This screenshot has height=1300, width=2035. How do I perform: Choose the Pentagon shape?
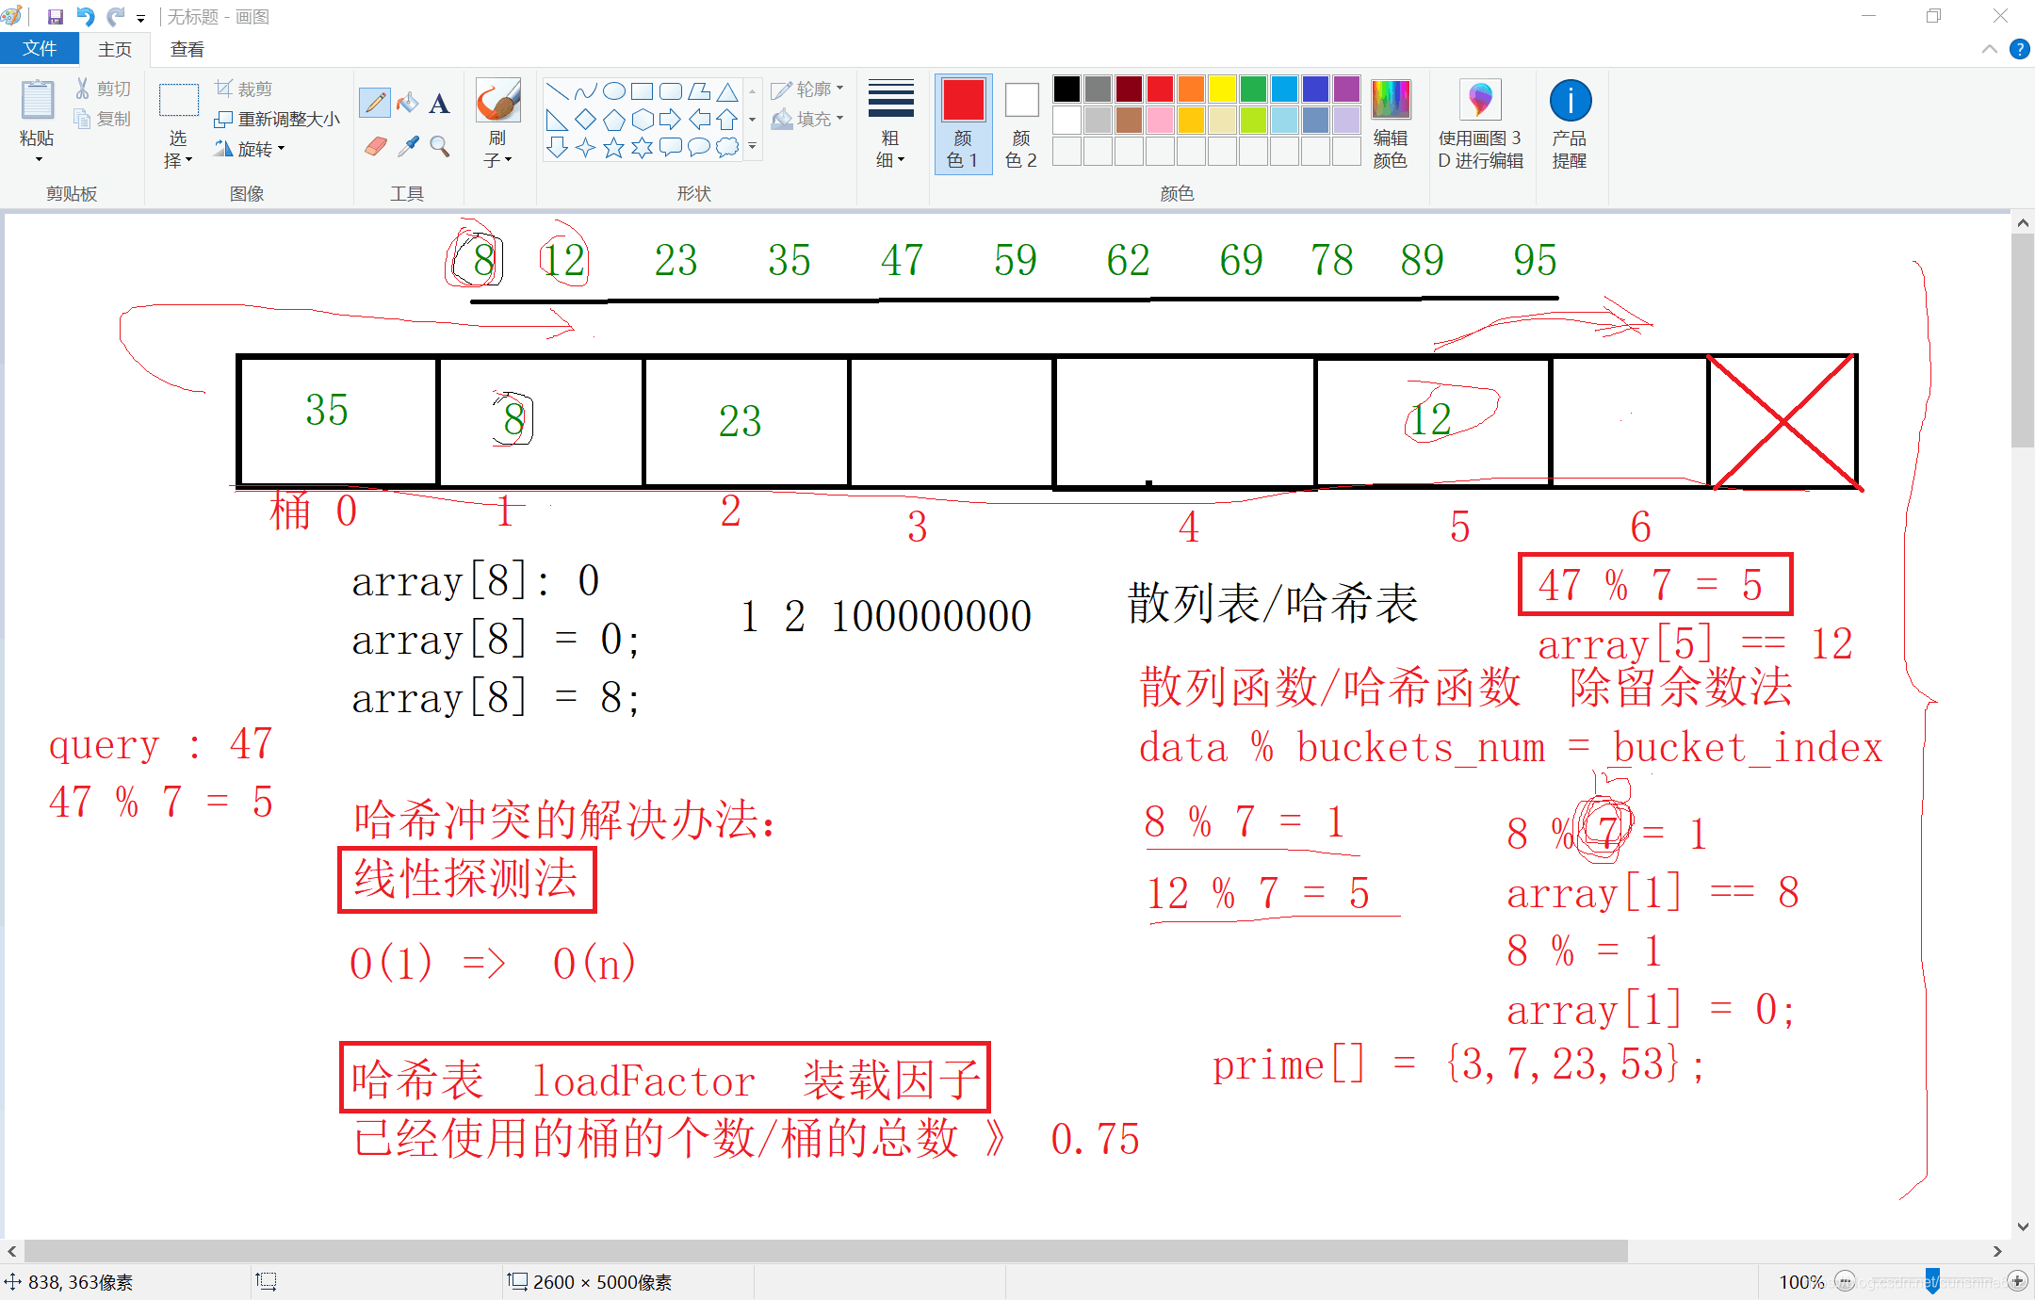point(613,120)
